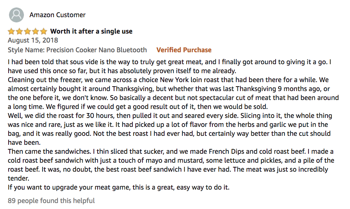Click the fifth rating star

coord(43,31)
